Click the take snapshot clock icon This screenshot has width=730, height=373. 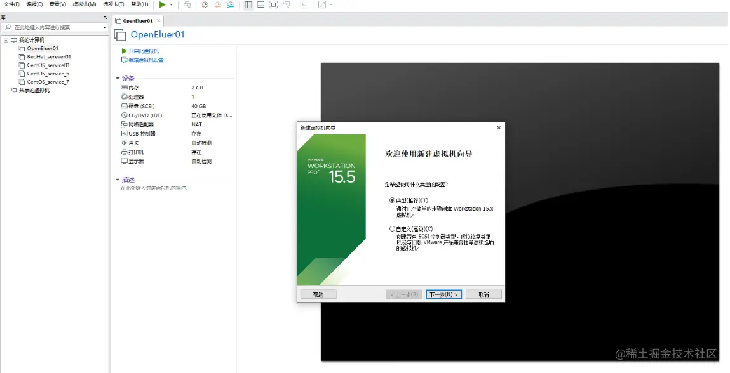(x=205, y=4)
